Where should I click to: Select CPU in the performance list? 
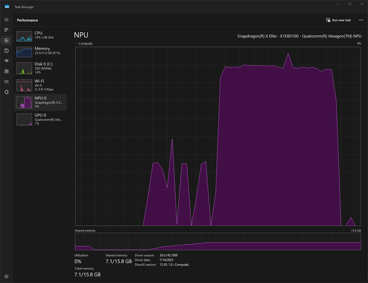tap(40, 36)
